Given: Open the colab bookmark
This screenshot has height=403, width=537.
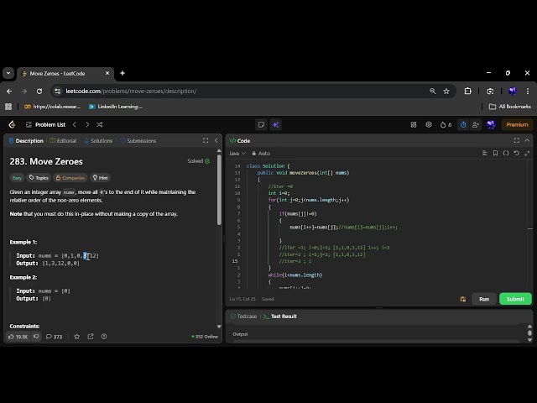Looking at the screenshot, I should click(x=52, y=107).
